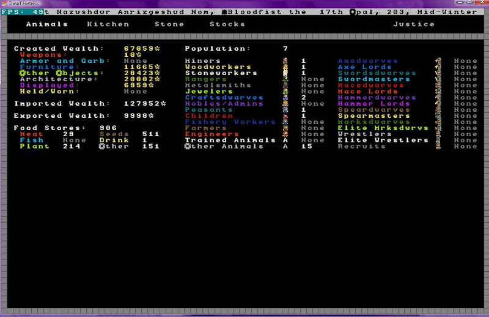
Task: Open the Kitchen tab
Action: 108,24
